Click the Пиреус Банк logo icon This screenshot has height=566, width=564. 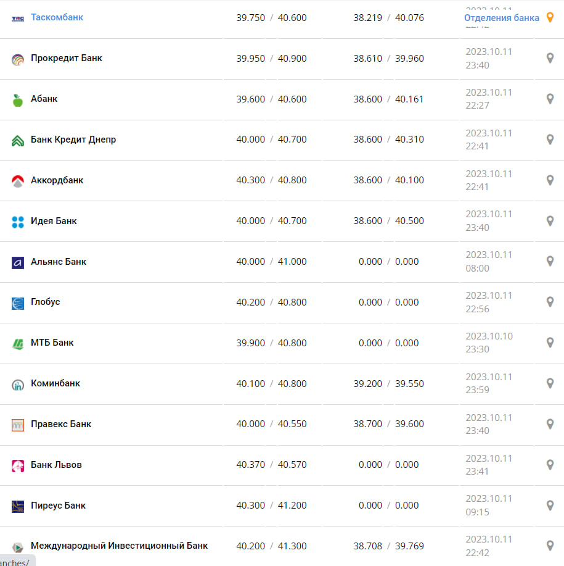pyautogui.click(x=18, y=506)
